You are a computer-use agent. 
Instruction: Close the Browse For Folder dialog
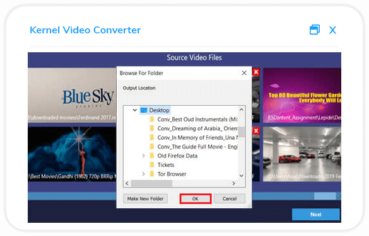tap(244, 73)
